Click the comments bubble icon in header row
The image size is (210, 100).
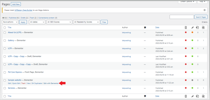click(x=145, y=27)
